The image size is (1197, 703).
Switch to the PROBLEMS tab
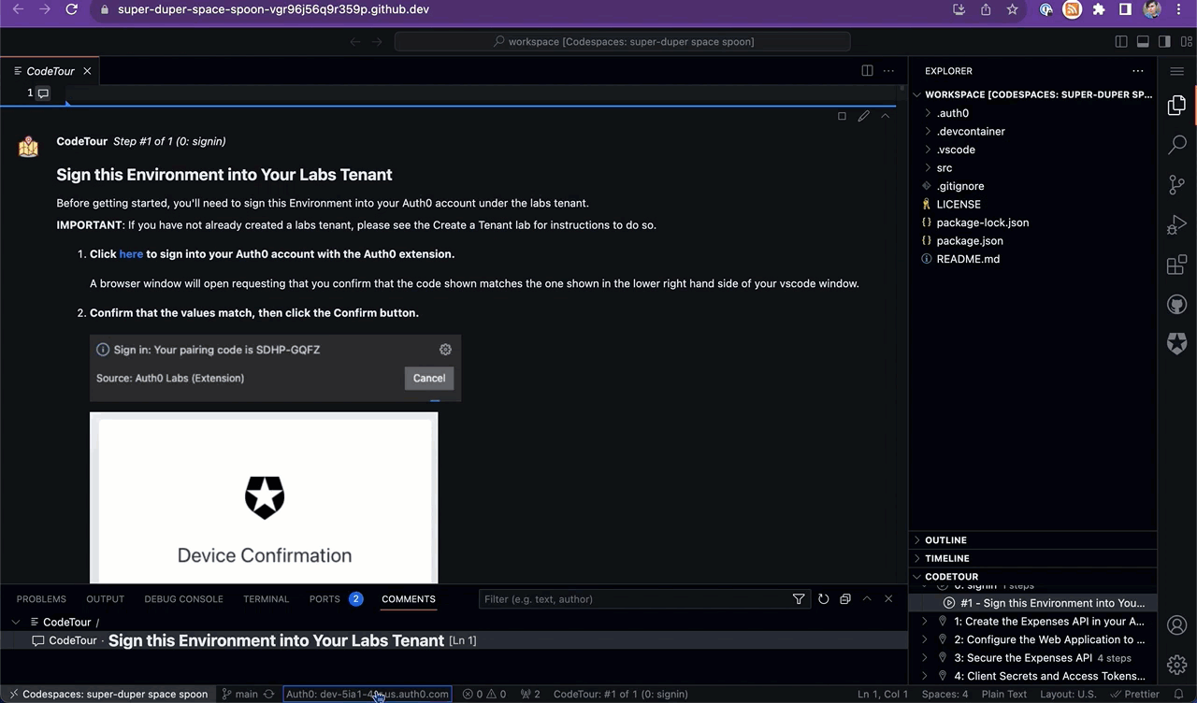pos(41,599)
